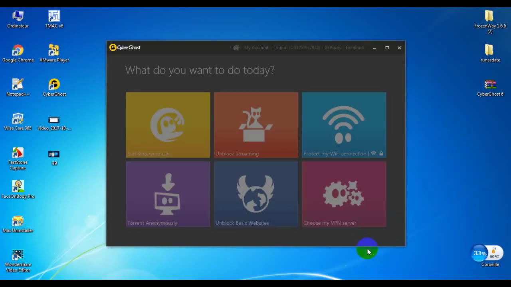Select the Max Uninstaller desktop icon
Screen dimensions: 511x287
(x=18, y=224)
